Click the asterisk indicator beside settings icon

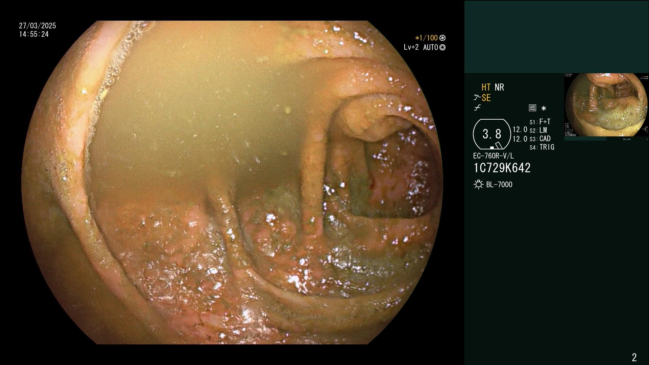[544, 108]
